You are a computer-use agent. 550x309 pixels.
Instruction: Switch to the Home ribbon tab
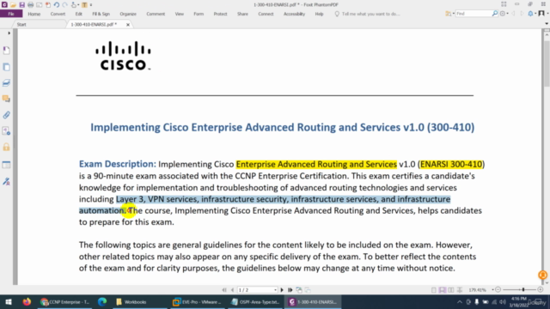pyautogui.click(x=34, y=14)
